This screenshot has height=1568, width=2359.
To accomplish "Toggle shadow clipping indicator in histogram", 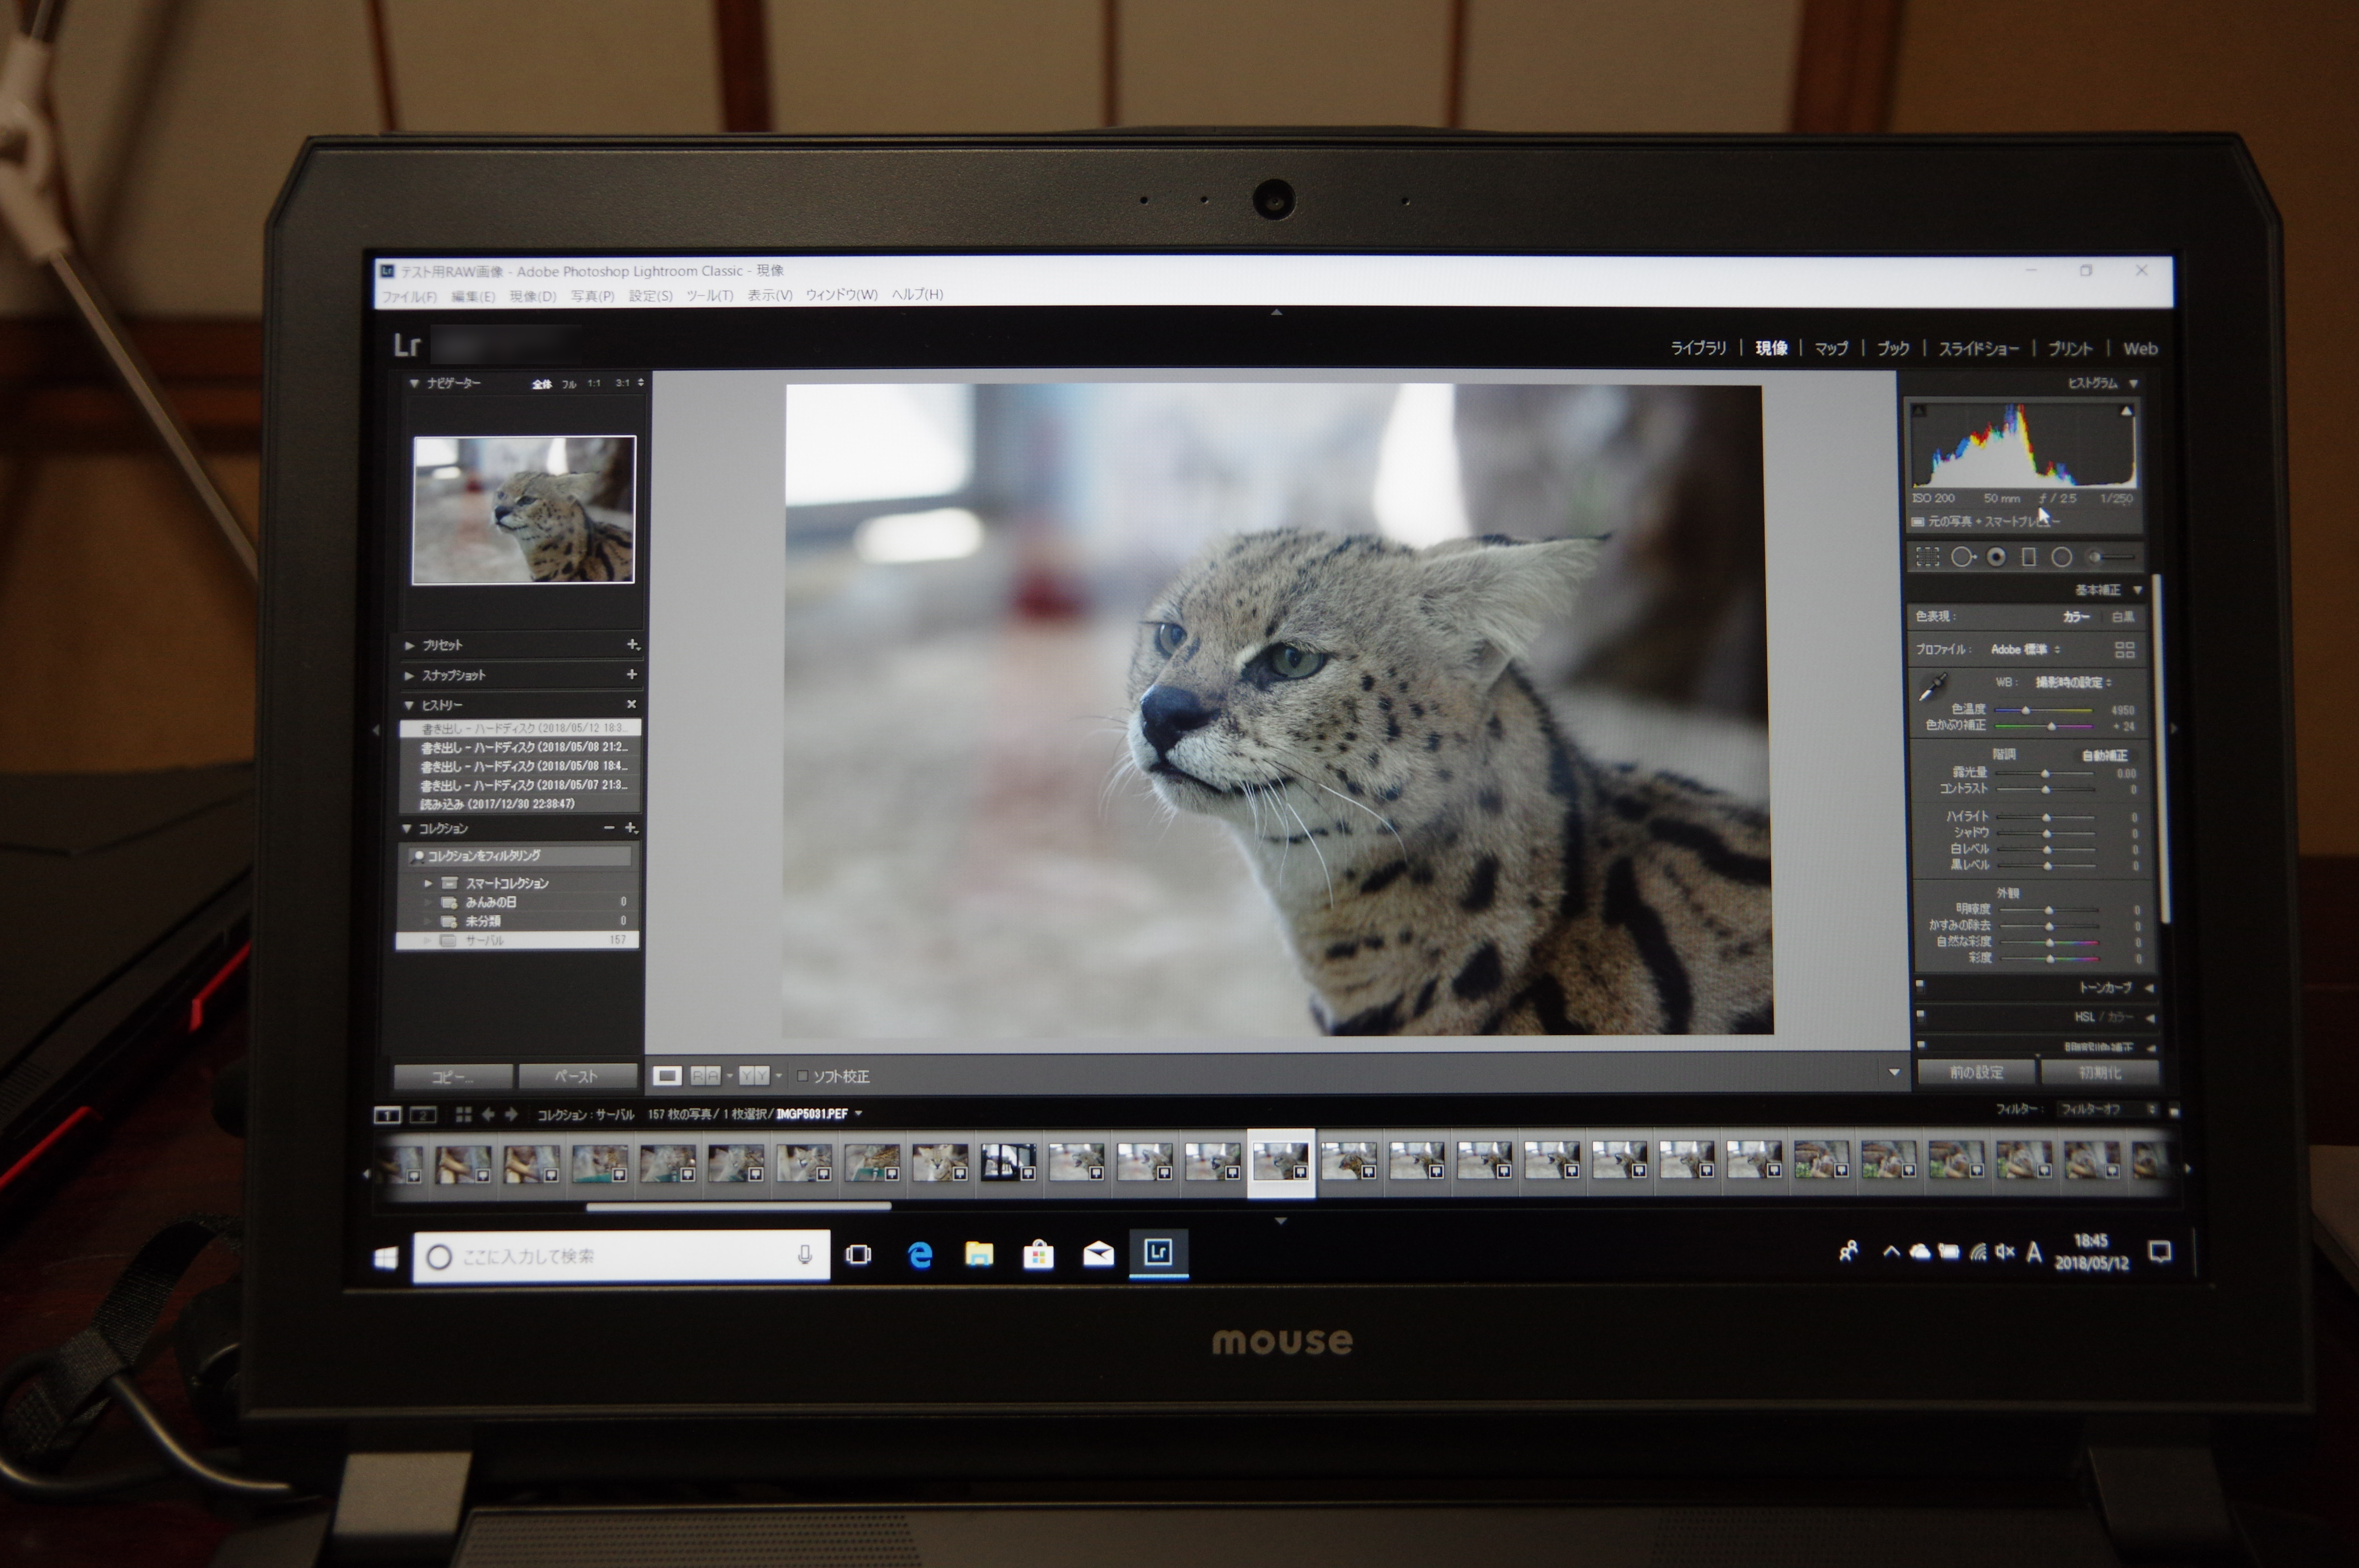I will pos(1919,410).
